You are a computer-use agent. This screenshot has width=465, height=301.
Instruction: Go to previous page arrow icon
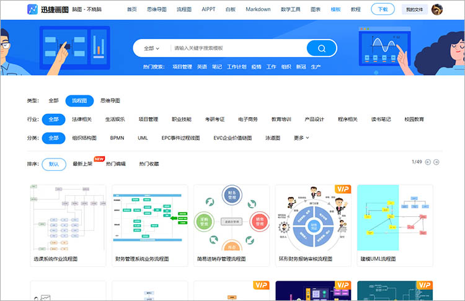point(428,162)
